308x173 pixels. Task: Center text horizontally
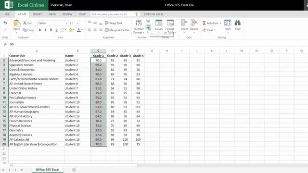[x=95, y=30]
